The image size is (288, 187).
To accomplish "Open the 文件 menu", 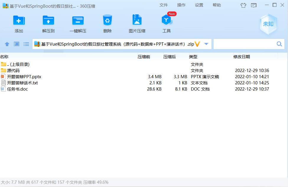I will (x=163, y=5).
